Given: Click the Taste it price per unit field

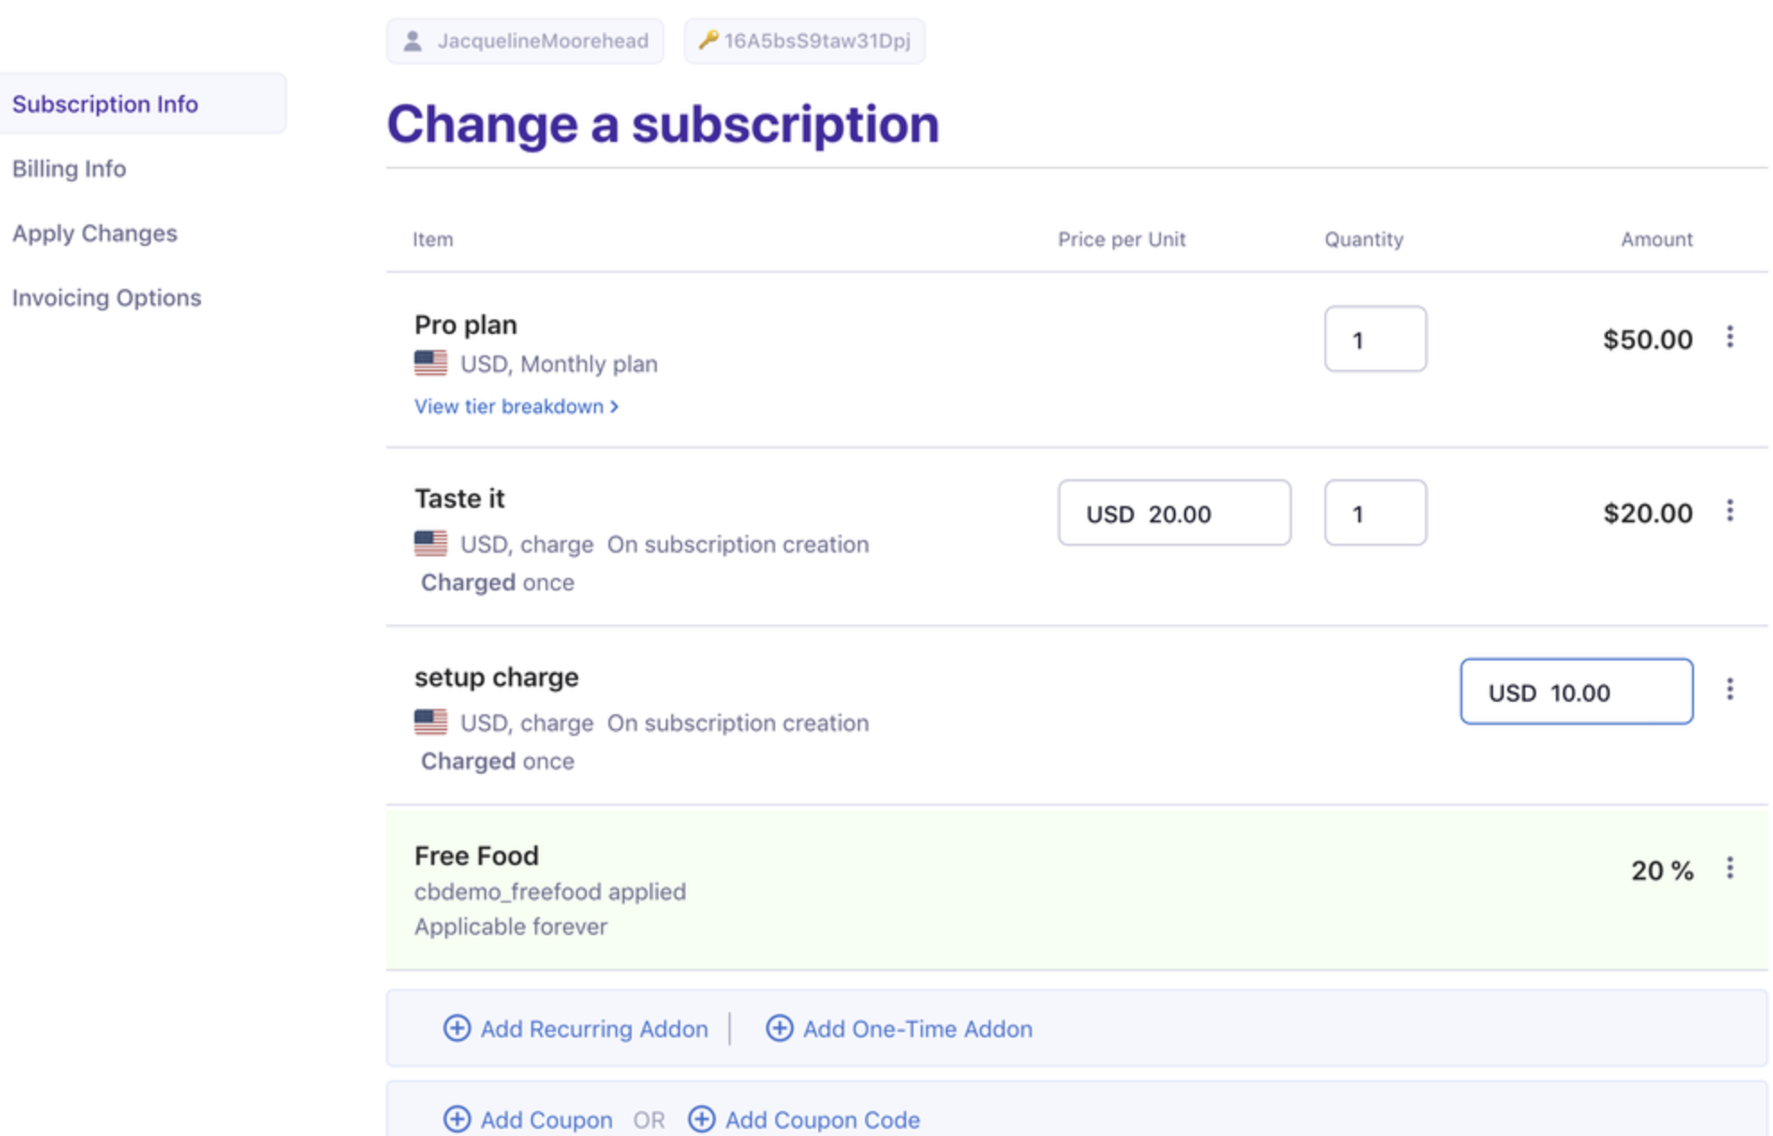Looking at the screenshot, I should coord(1174,513).
